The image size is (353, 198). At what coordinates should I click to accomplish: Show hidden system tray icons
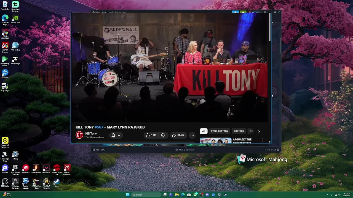click(327, 195)
